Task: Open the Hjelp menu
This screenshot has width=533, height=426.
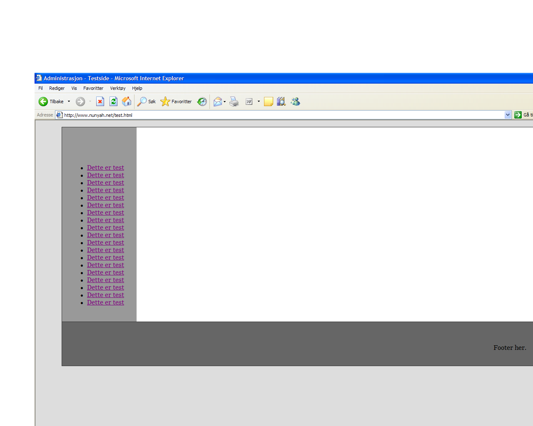Action: click(137, 88)
